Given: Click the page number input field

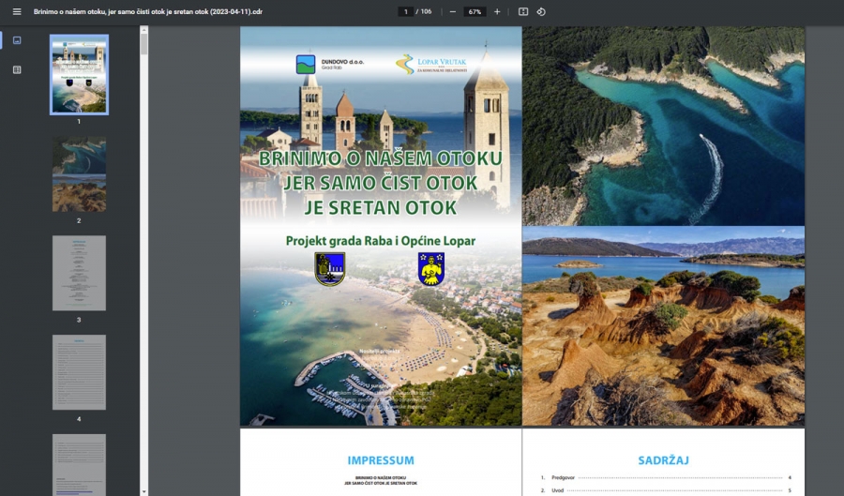Looking at the screenshot, I should (405, 11).
